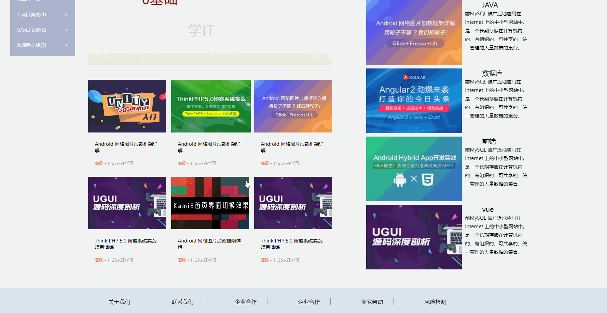Expand the arrow beside 7.项目实战(1)
The height and width of the screenshot is (313, 607).
66,15
